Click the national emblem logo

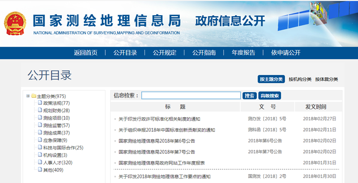[x=14, y=23]
